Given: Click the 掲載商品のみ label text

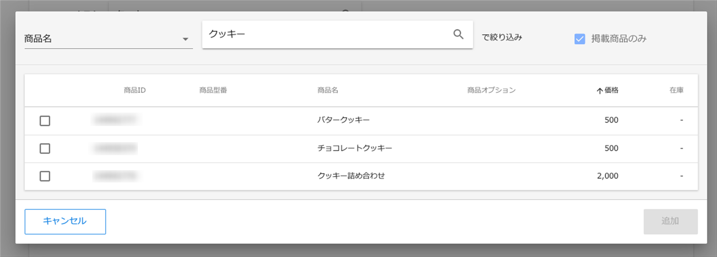Looking at the screenshot, I should 619,38.
